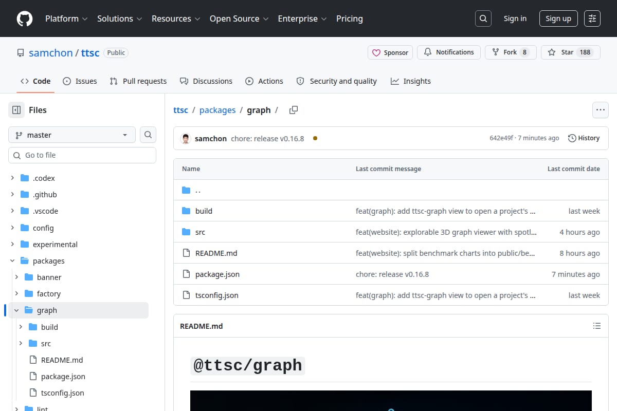Open commit hash 642e49f
617x411 pixels.
tap(501, 138)
